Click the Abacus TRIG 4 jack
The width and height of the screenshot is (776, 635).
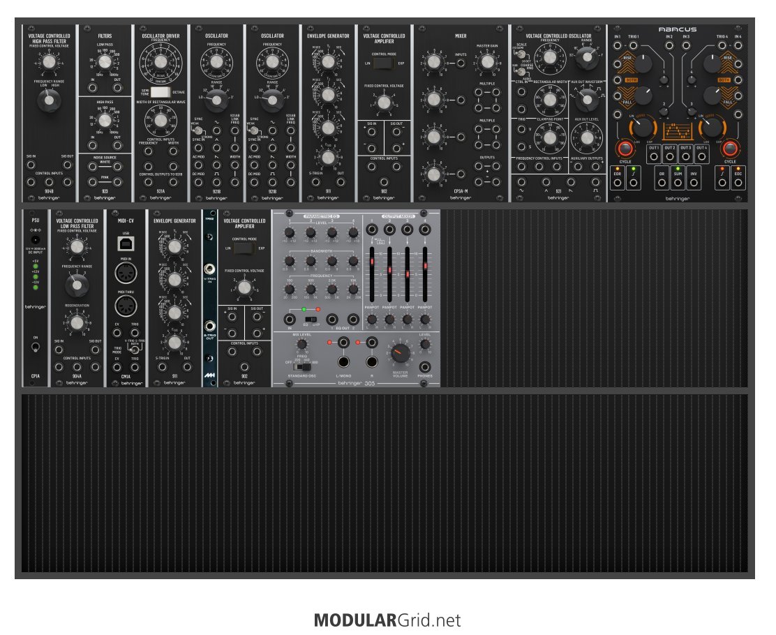[x=722, y=45]
